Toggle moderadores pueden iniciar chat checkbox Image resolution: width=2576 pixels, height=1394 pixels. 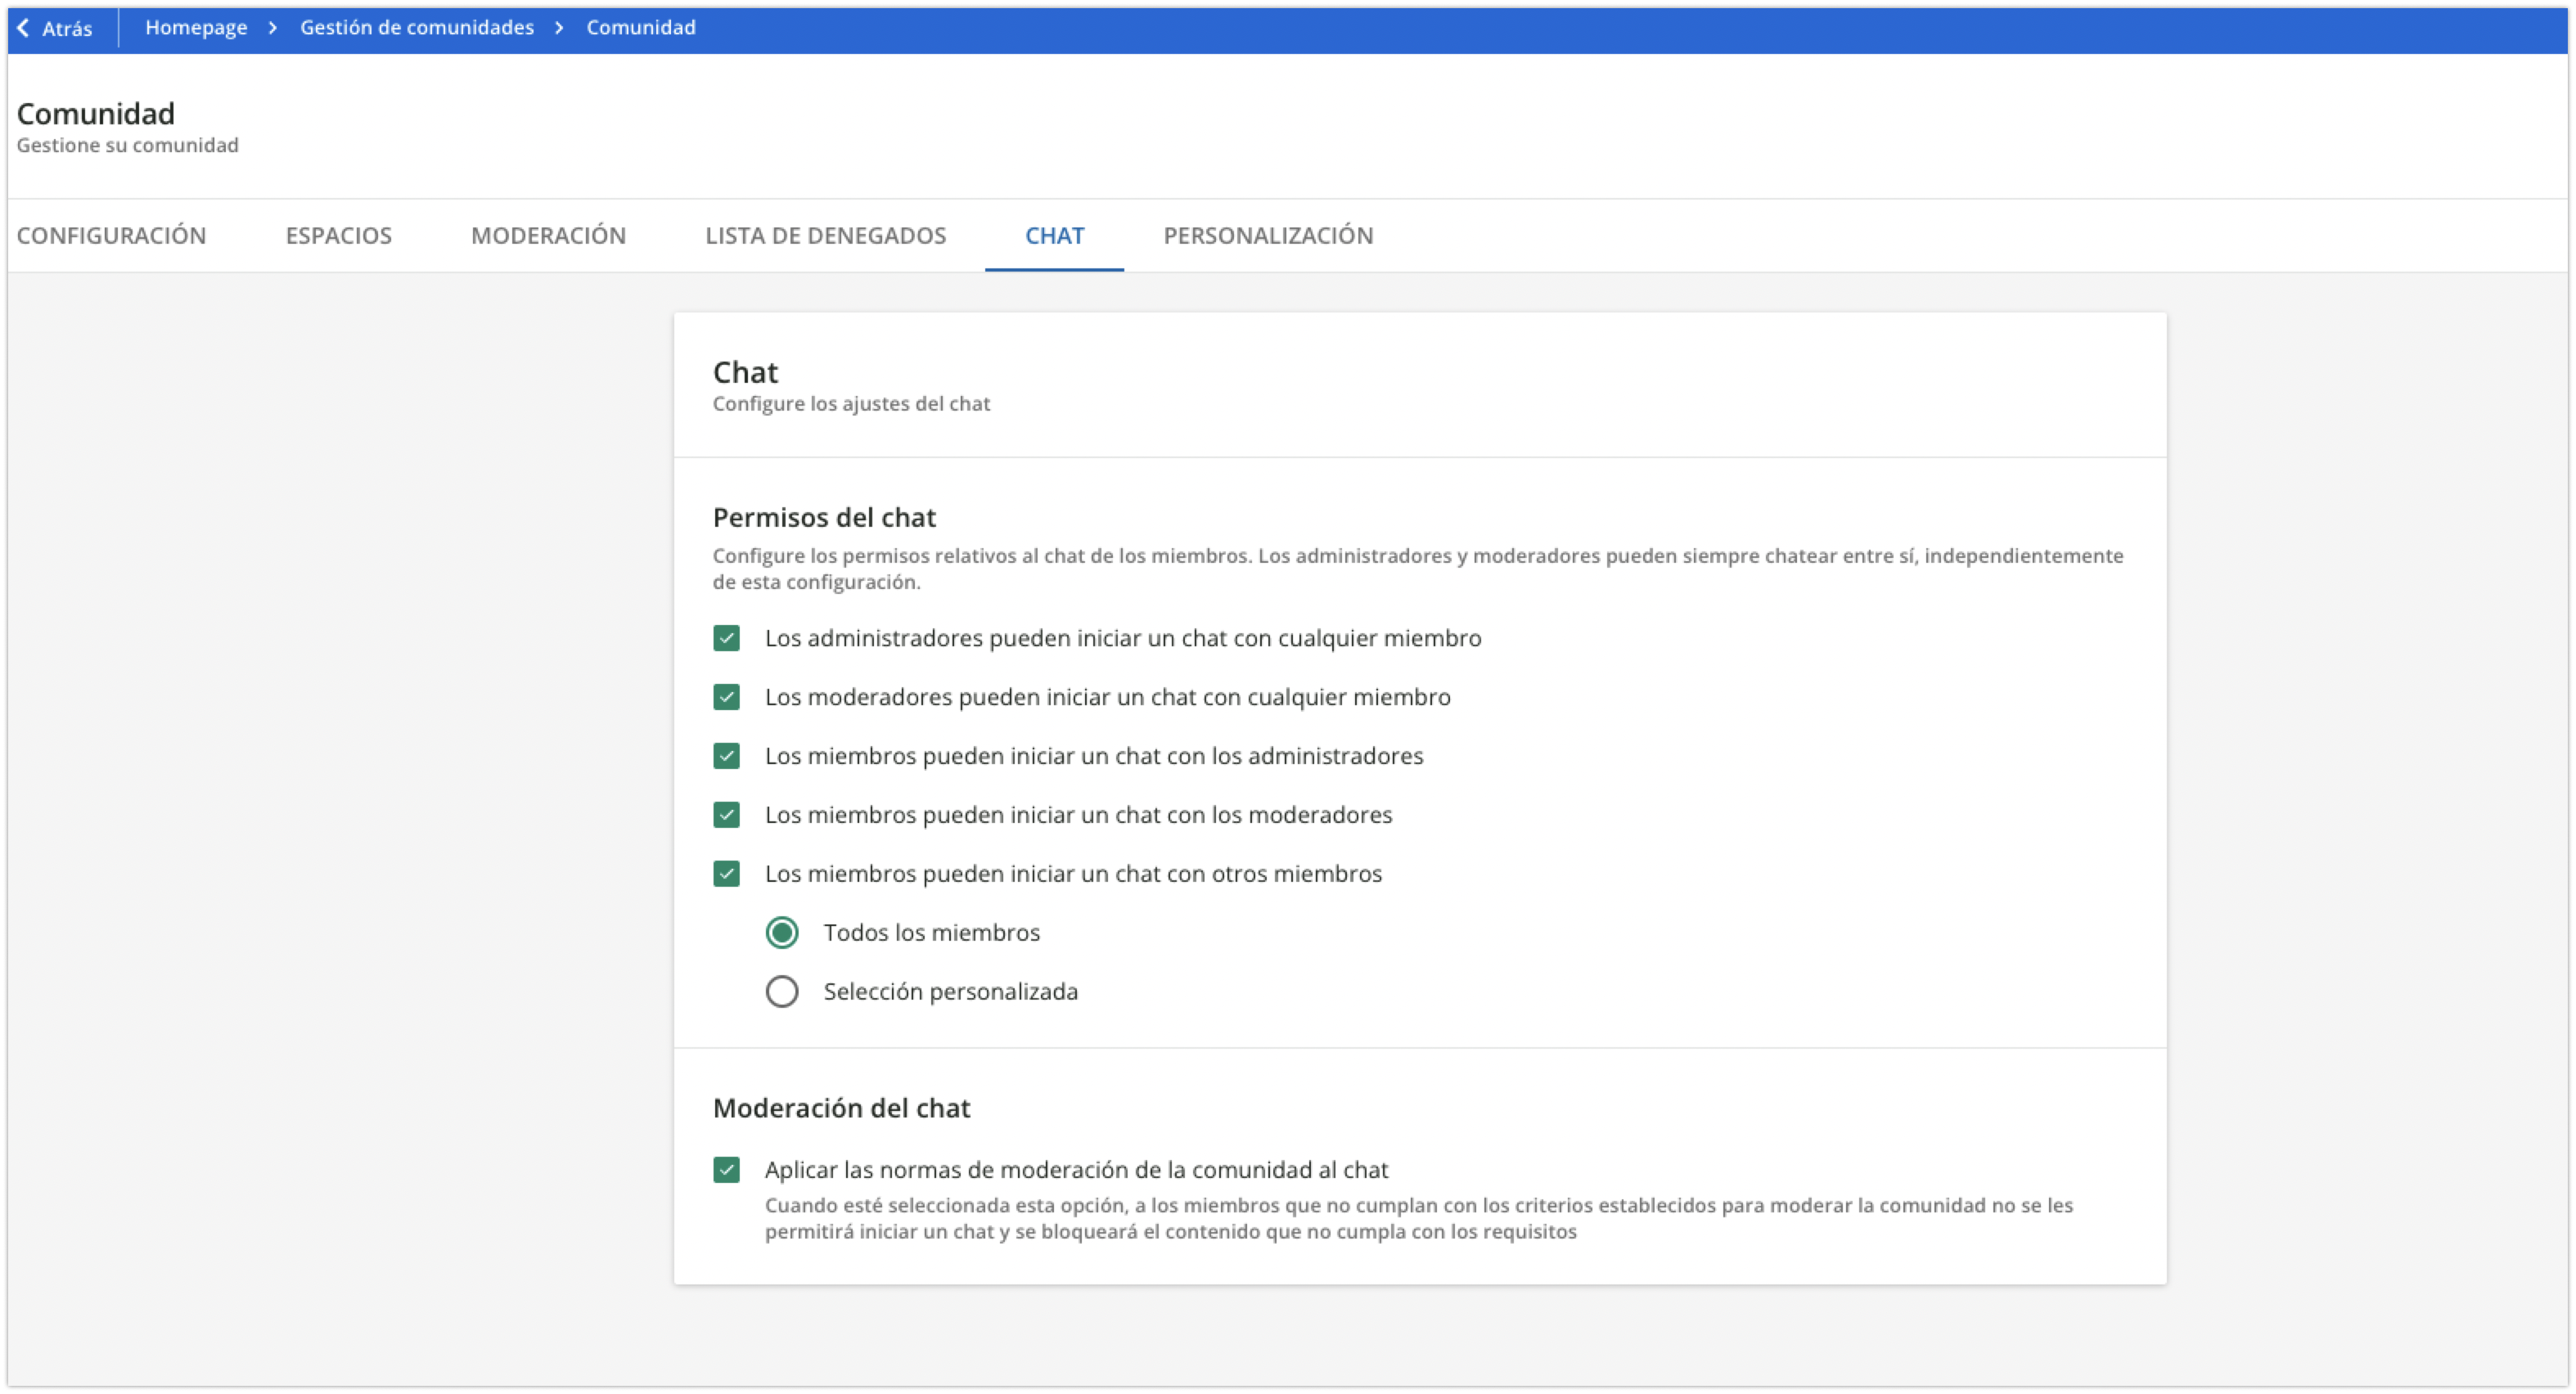(x=727, y=697)
